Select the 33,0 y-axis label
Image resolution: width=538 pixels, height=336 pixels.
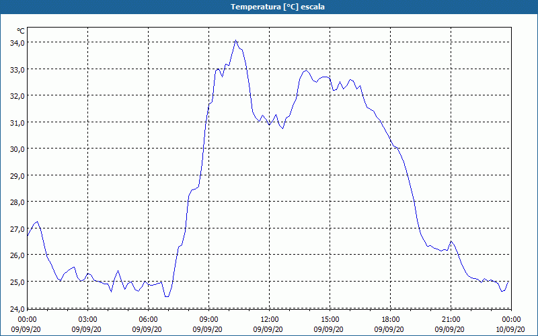pyautogui.click(x=17, y=70)
